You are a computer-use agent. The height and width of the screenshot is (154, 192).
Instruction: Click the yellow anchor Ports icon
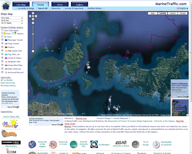click(x=5, y=33)
